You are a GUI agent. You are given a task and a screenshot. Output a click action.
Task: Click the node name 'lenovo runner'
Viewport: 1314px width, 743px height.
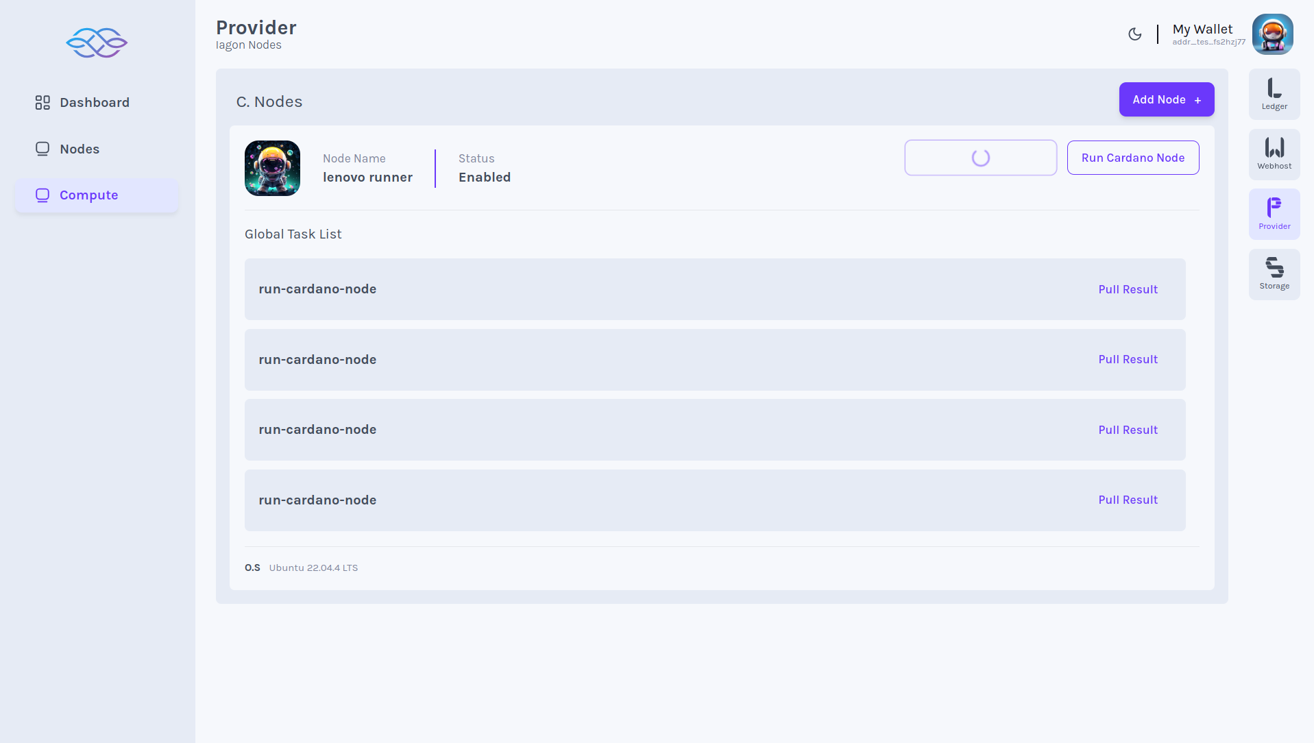click(367, 177)
